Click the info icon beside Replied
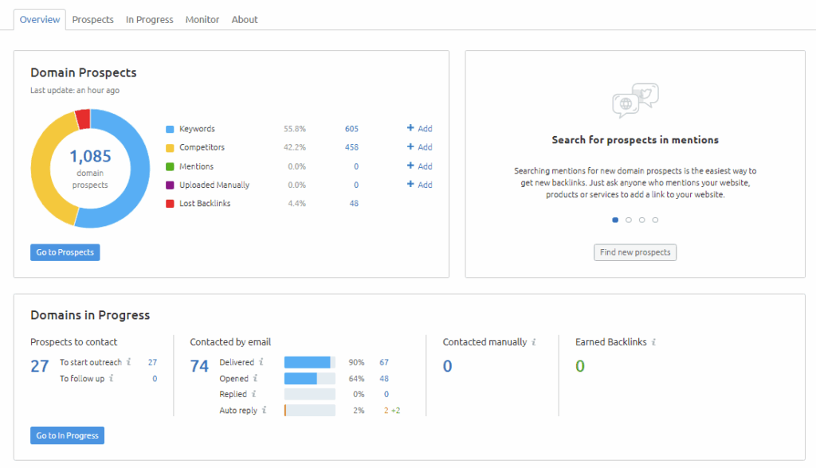The width and height of the screenshot is (816, 468). tap(254, 394)
